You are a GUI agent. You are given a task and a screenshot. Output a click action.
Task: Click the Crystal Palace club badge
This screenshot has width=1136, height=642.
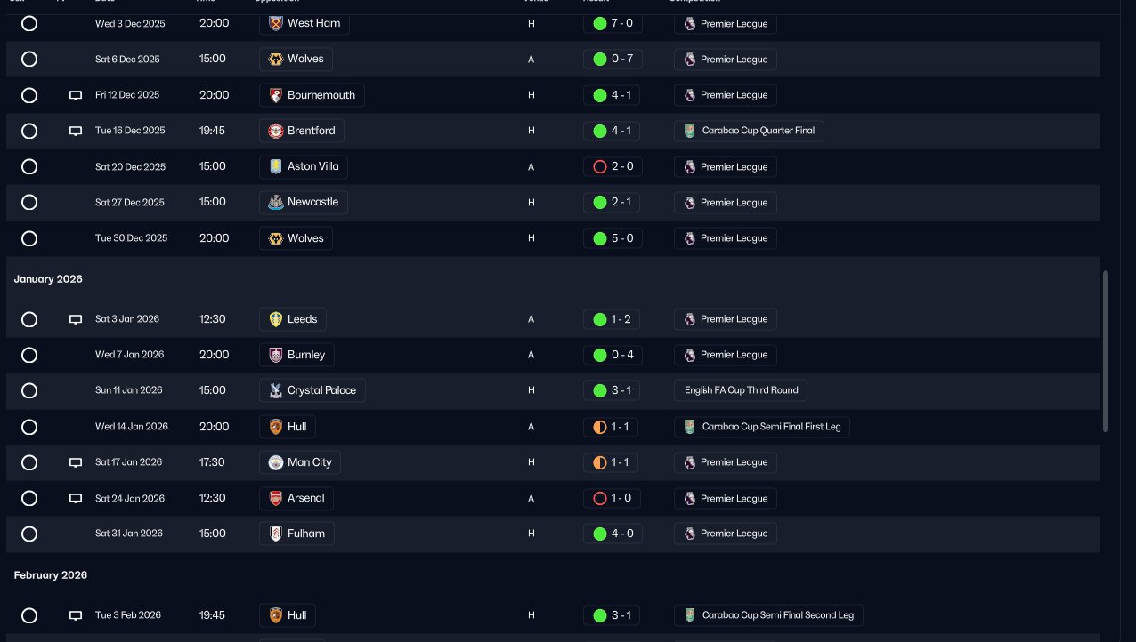[276, 390]
